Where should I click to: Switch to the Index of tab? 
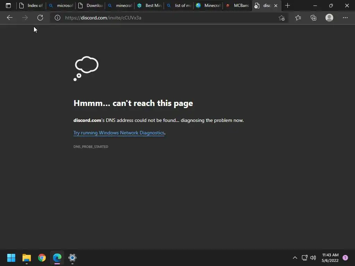click(31, 6)
